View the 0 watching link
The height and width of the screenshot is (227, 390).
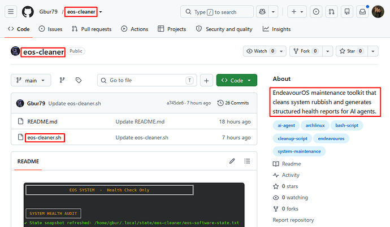(x=291, y=198)
